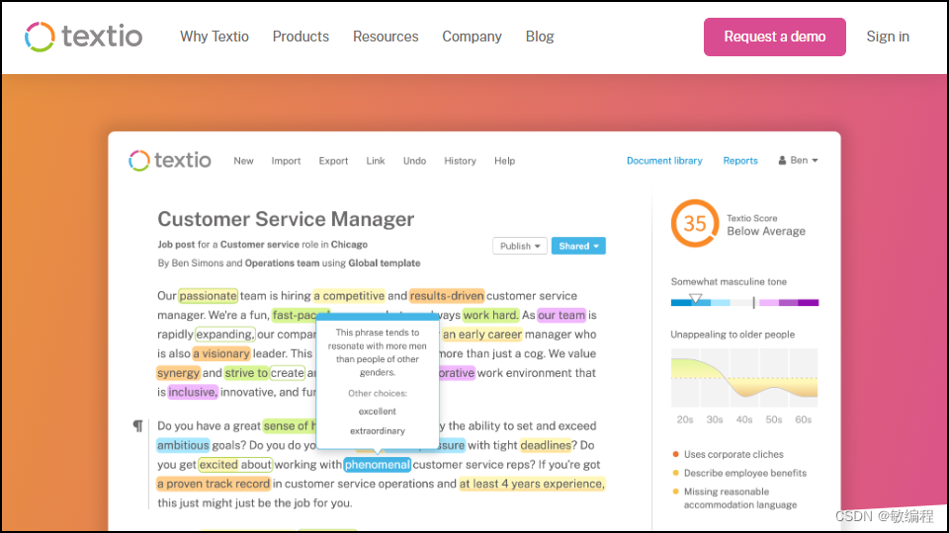This screenshot has width=949, height=533.
Task: Choose the suggestion extraordinary in the tooltip
Action: (x=377, y=431)
